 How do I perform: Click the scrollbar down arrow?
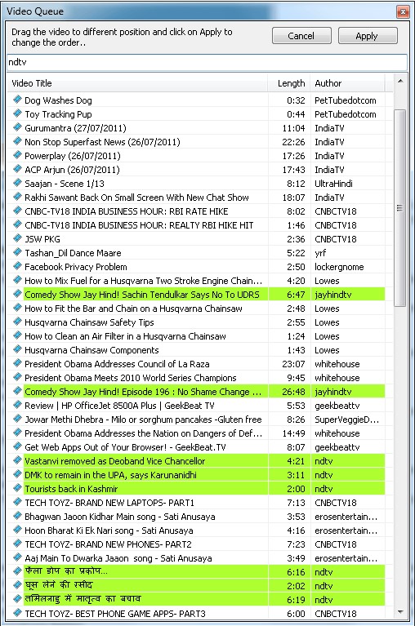400,611
